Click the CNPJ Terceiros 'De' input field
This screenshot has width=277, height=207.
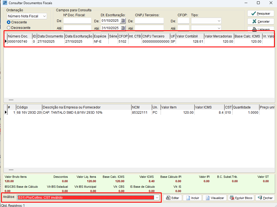[x=149, y=21]
